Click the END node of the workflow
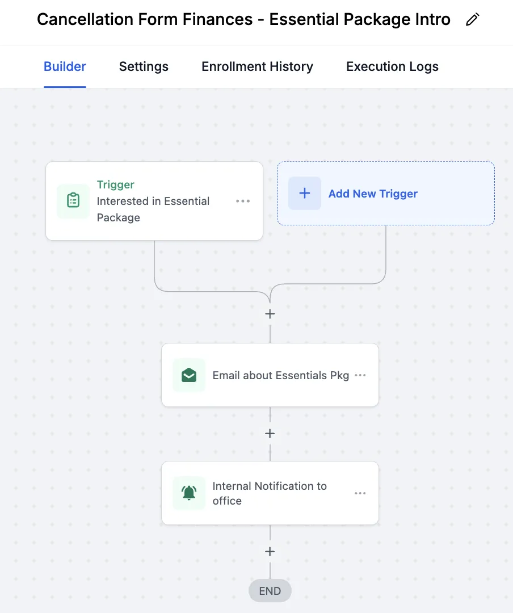The height and width of the screenshot is (613, 513). click(x=270, y=591)
